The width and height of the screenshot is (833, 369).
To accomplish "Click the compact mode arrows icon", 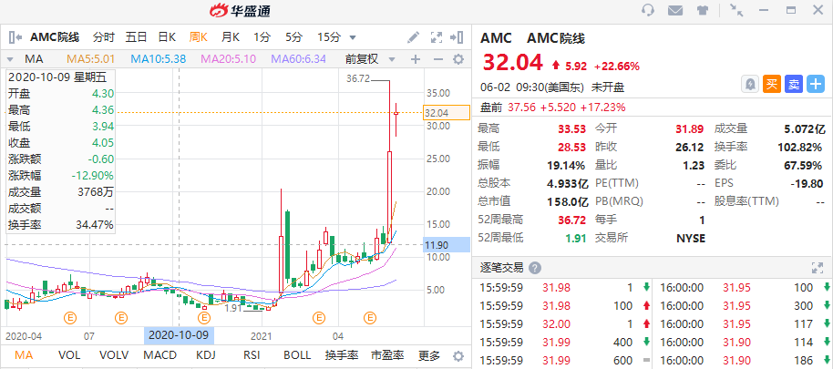I will pyautogui.click(x=736, y=10).
